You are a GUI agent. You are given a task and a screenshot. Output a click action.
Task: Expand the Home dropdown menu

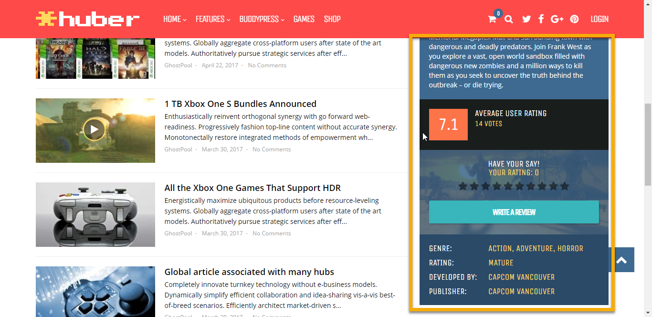[175, 19]
